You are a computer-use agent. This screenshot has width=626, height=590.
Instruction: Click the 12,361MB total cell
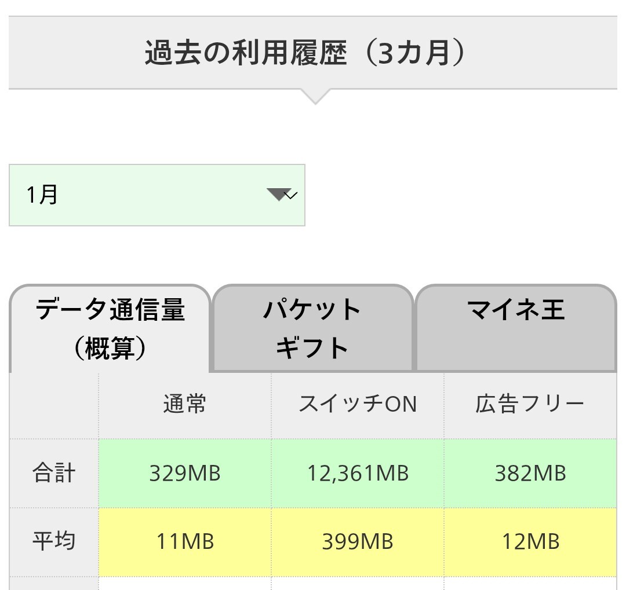pyautogui.click(x=358, y=474)
